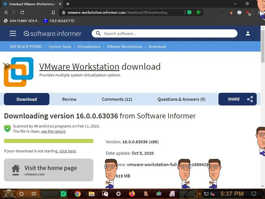This screenshot has height=199, width=265.
Task: Click the muted volume icon in the tray
Action: 212,194
